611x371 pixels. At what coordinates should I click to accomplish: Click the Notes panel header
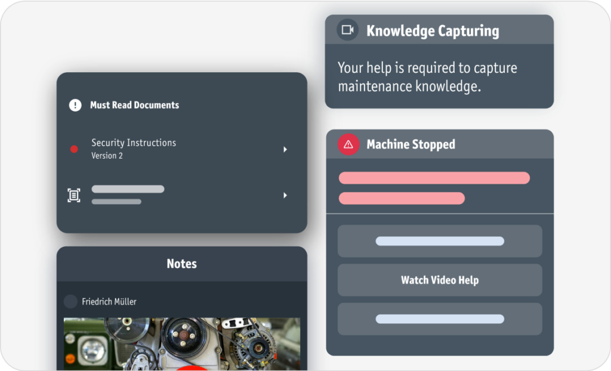pyautogui.click(x=181, y=264)
